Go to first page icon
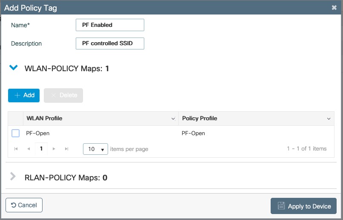This screenshot has height=220, width=343. (x=16, y=149)
